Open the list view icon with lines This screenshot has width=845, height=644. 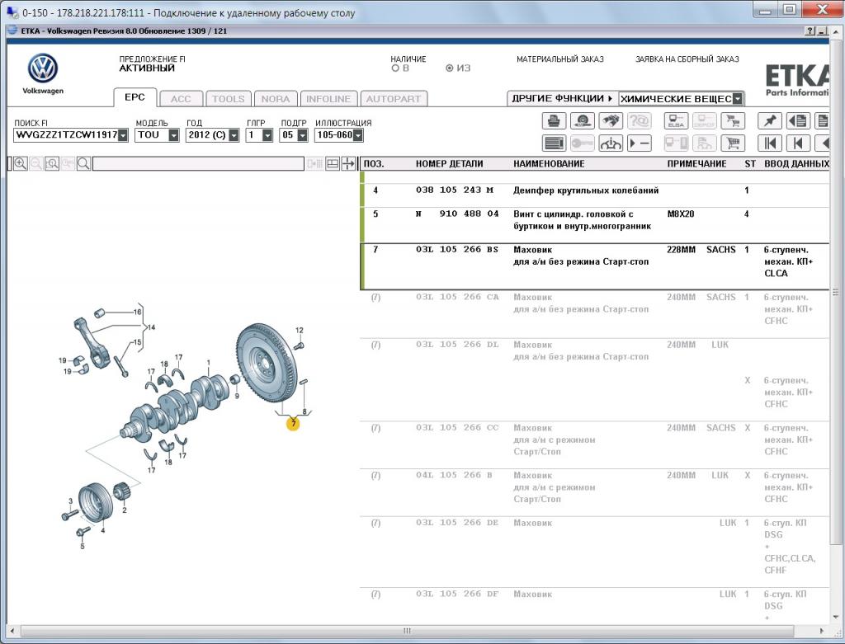[554, 143]
